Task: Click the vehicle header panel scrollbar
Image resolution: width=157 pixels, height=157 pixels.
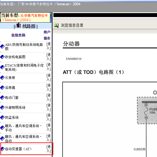Action: (x=51, y=18)
